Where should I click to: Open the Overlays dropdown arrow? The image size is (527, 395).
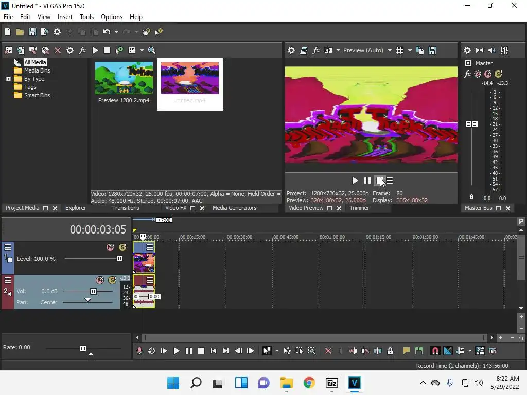point(410,50)
